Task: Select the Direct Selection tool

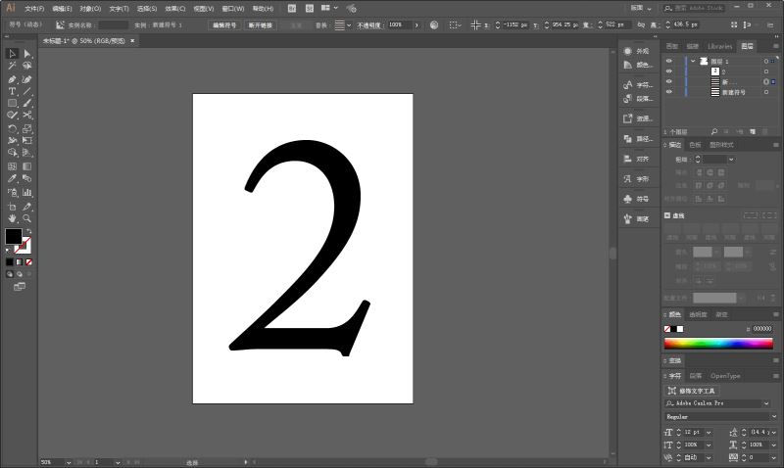Action: [27, 54]
